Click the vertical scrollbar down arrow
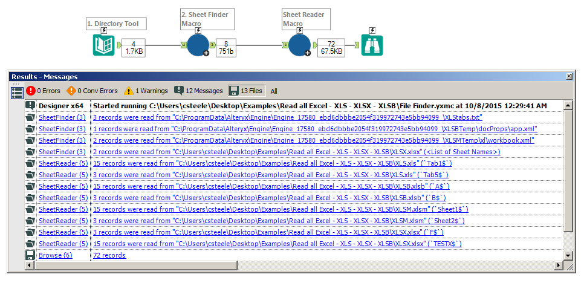The image size is (584, 283). 568,256
